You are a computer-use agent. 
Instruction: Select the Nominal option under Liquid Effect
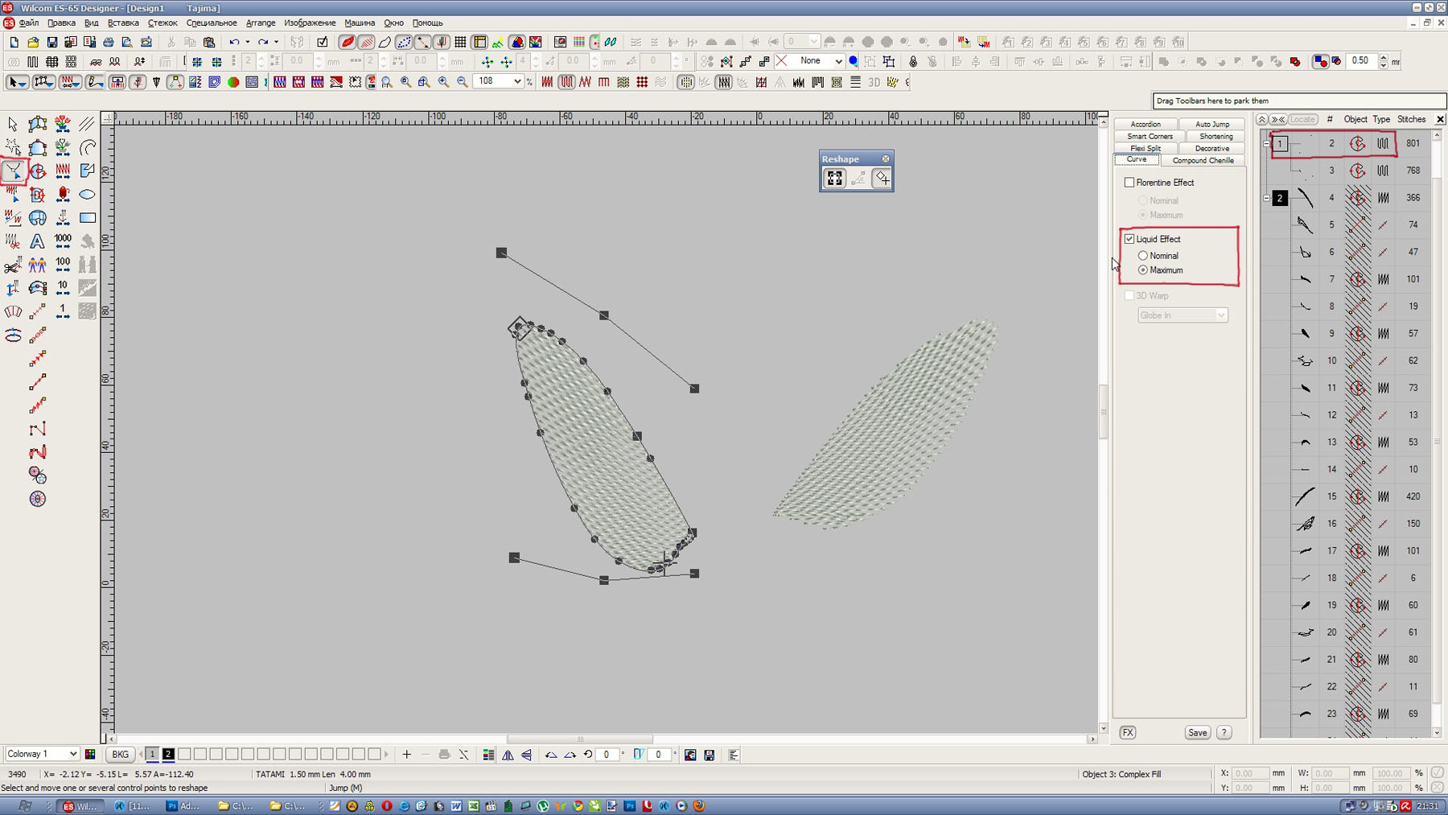pos(1142,256)
